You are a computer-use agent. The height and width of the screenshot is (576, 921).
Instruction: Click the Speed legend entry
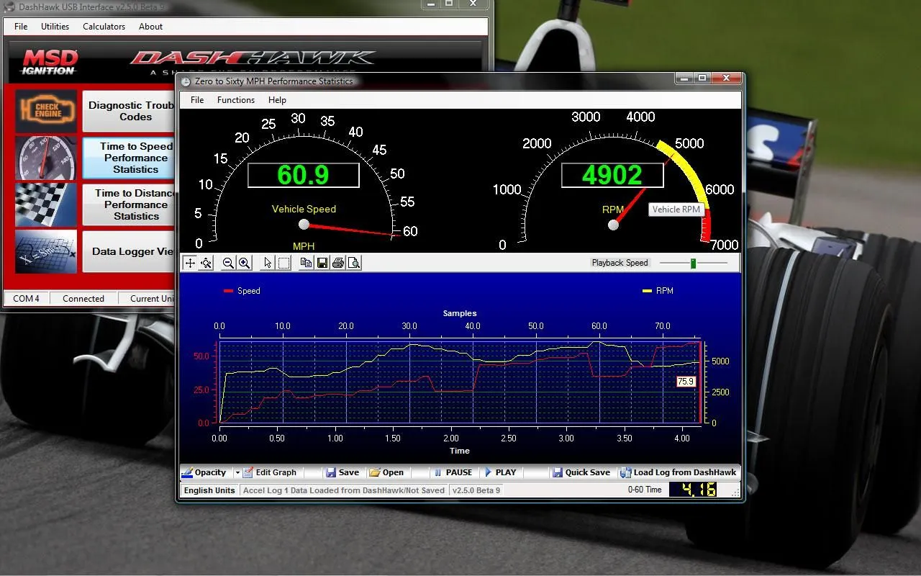coord(242,291)
